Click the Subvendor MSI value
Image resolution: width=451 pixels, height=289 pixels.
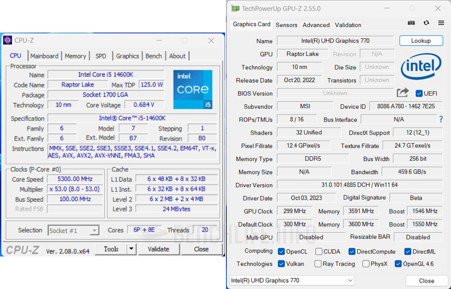click(305, 106)
